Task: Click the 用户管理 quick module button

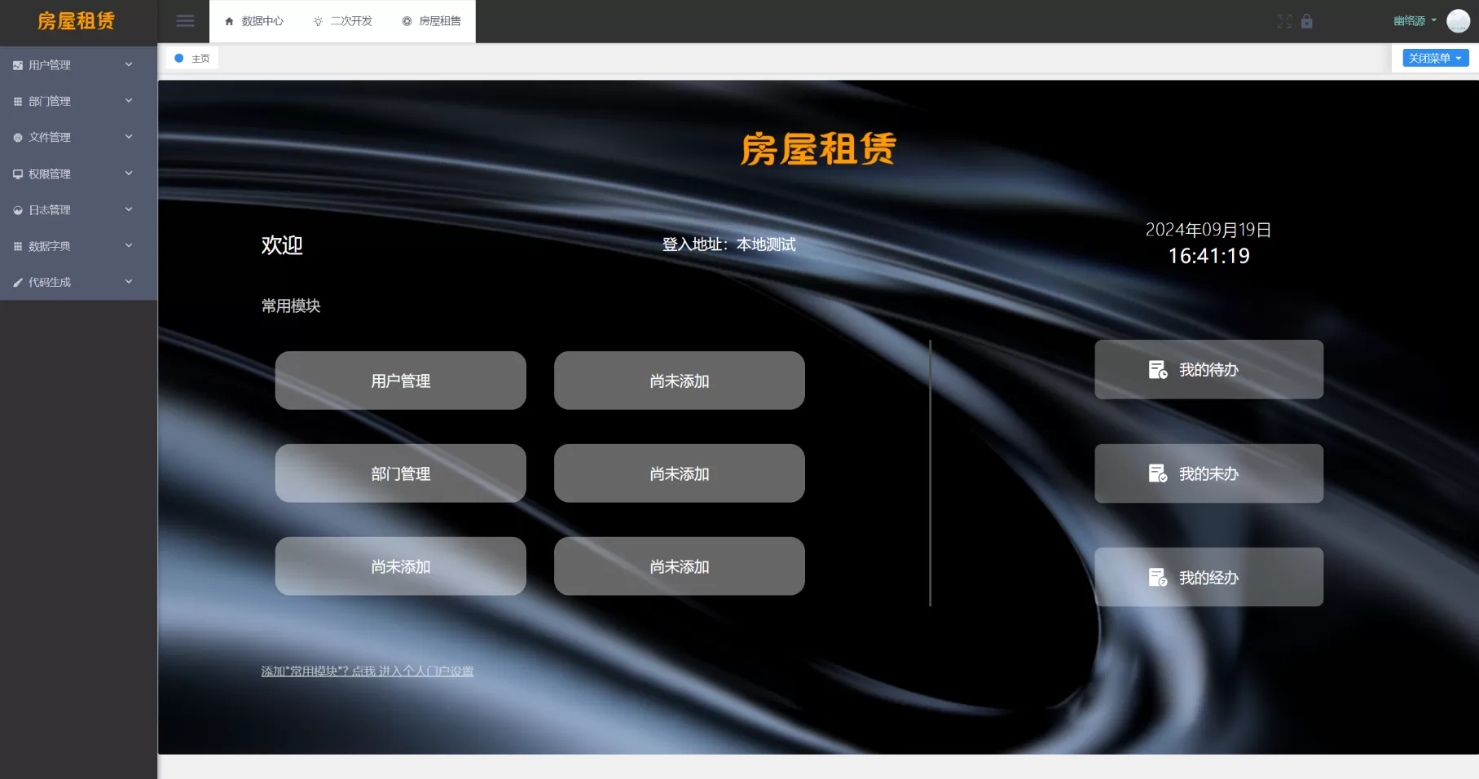Action: coord(400,380)
